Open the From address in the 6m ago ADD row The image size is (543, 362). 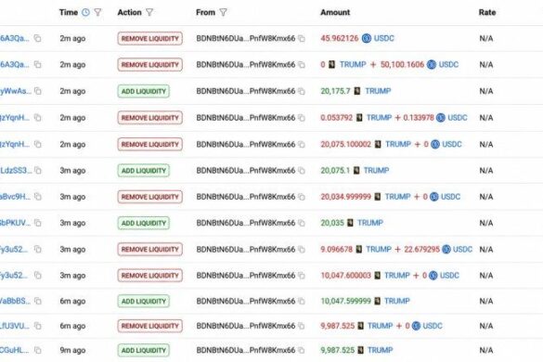pos(246,301)
